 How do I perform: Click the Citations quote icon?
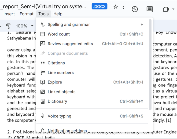(42, 63)
